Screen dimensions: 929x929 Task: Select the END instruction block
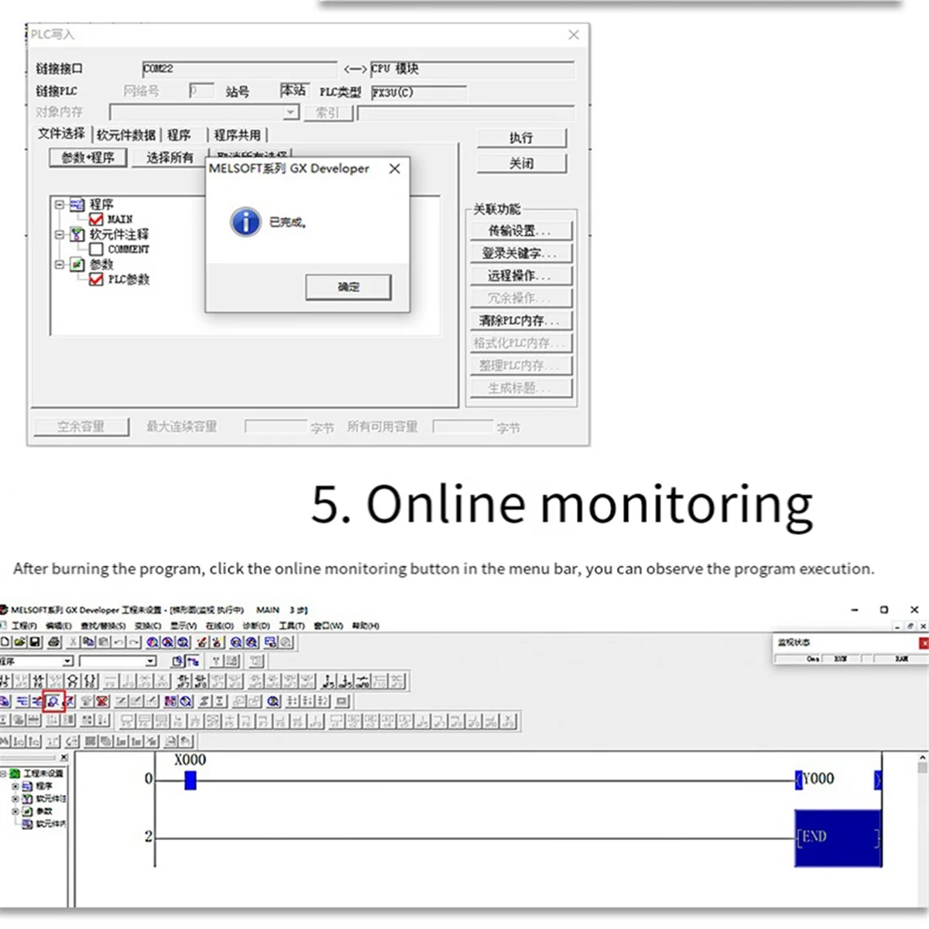(x=838, y=838)
